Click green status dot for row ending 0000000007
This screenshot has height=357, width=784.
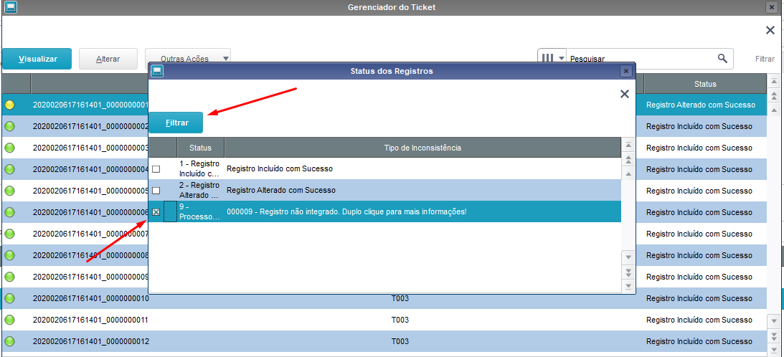tap(9, 234)
